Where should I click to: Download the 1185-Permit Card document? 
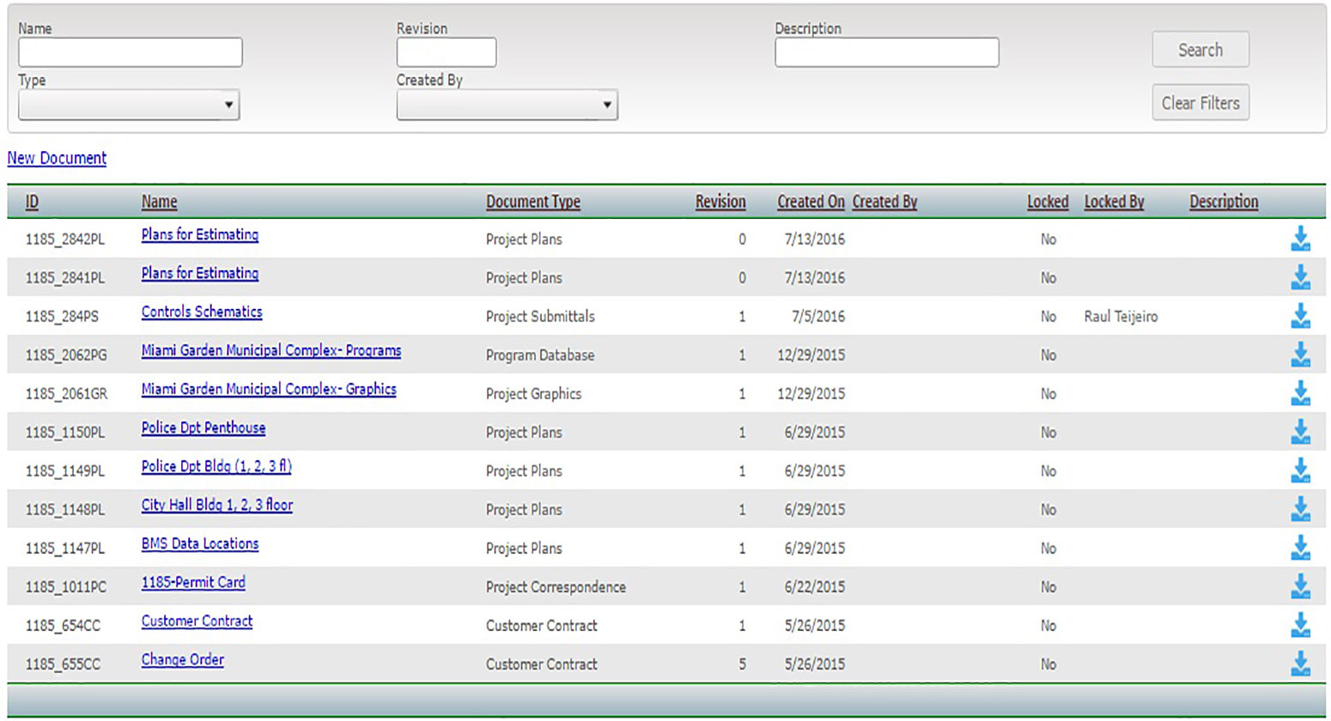pos(1300,586)
